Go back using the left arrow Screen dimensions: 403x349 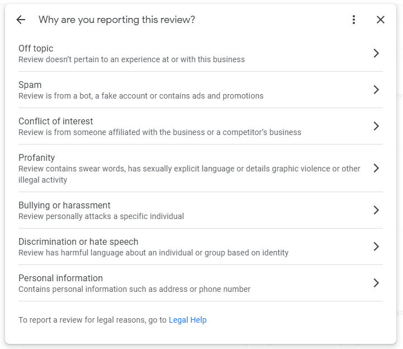[x=21, y=20]
